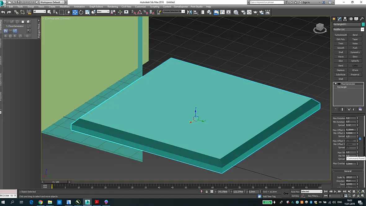Open the Motion tab in command panel
The image size is (366, 206).
(351, 19)
